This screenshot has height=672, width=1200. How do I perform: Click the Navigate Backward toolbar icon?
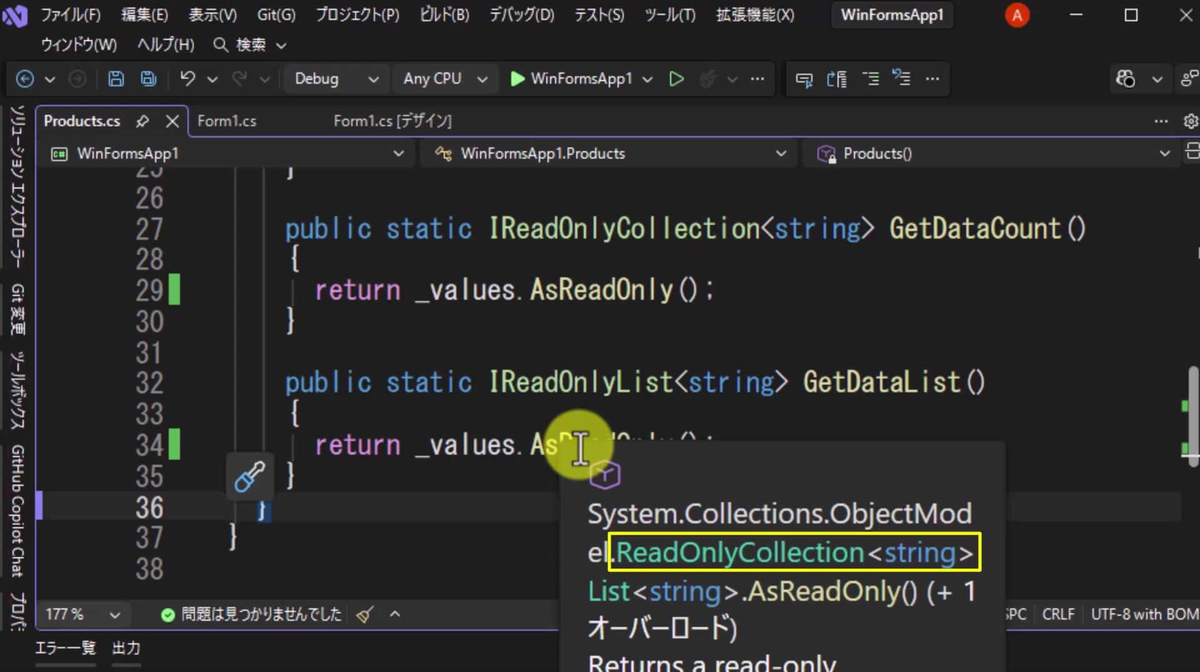tap(24, 79)
